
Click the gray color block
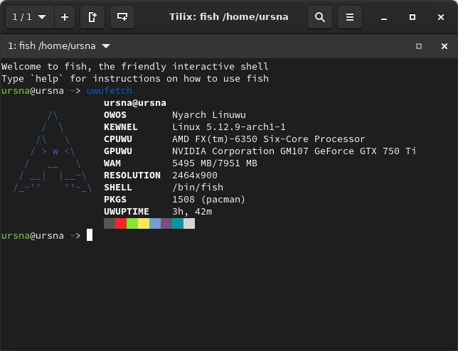110,224
